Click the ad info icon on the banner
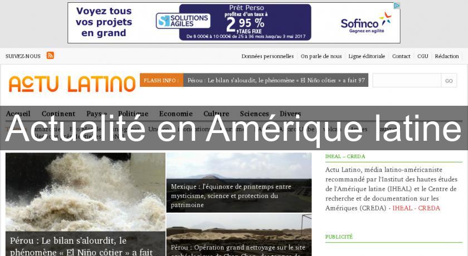Image resolution: width=468 pixels, height=256 pixels. pos(397,6)
